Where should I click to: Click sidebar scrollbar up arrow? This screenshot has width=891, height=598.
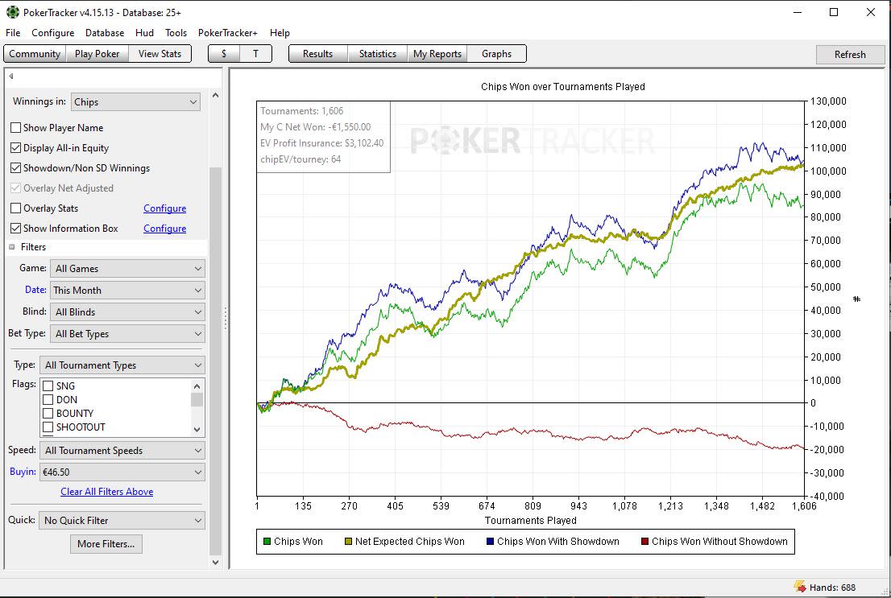pos(215,96)
